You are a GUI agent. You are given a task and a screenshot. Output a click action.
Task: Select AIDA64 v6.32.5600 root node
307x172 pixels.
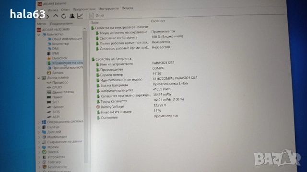pos(53,29)
